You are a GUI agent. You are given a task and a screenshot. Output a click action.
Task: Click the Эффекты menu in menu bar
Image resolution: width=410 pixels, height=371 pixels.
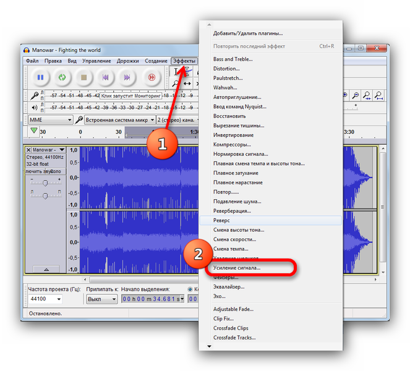tap(184, 61)
